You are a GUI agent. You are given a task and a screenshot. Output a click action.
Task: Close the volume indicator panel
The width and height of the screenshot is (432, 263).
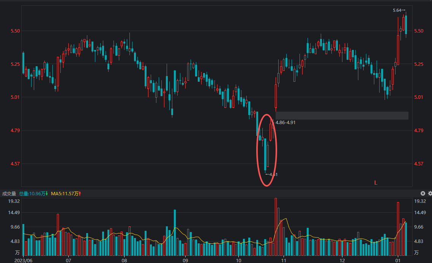click(x=423, y=193)
